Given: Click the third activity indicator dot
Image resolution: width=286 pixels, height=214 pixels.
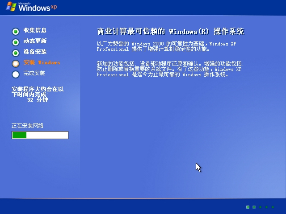Looking at the screenshot, I should [261, 207].
